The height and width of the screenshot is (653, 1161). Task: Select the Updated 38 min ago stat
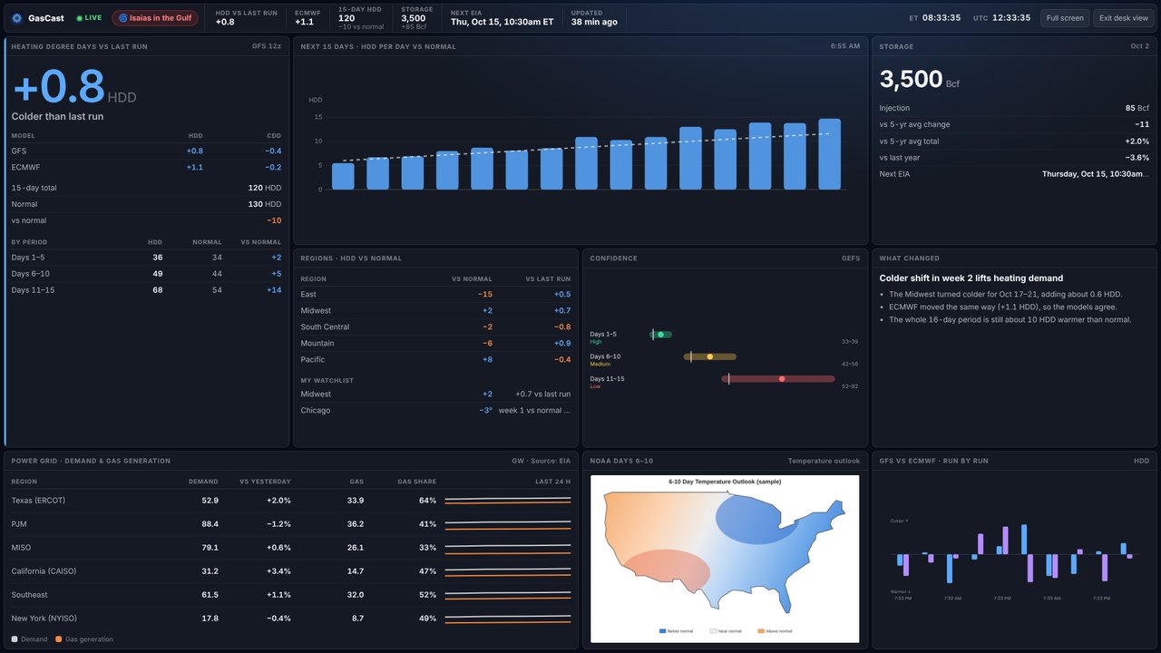[x=594, y=18]
